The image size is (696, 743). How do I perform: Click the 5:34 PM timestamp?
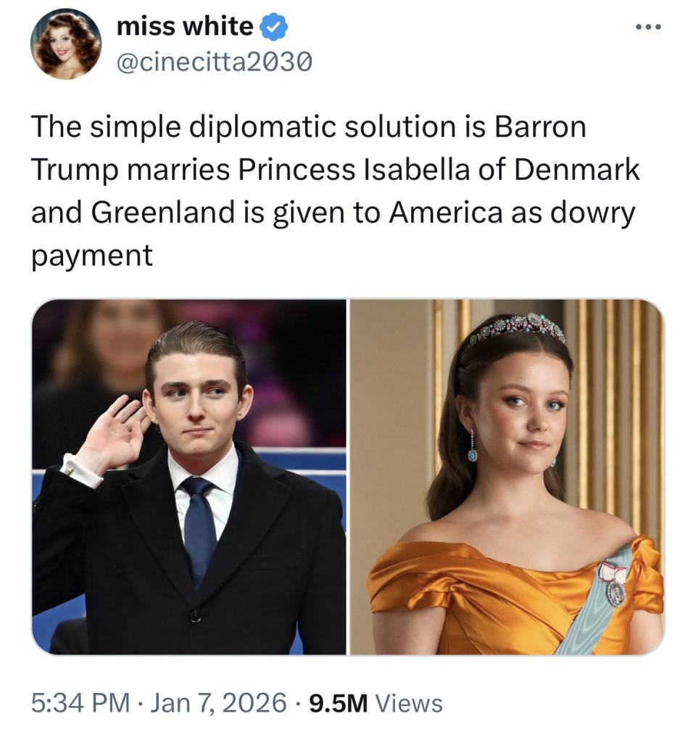(x=80, y=702)
